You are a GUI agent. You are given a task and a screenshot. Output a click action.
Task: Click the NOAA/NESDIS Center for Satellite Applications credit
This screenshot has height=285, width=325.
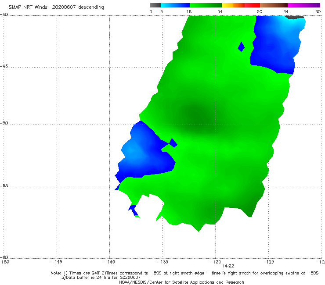point(181,282)
